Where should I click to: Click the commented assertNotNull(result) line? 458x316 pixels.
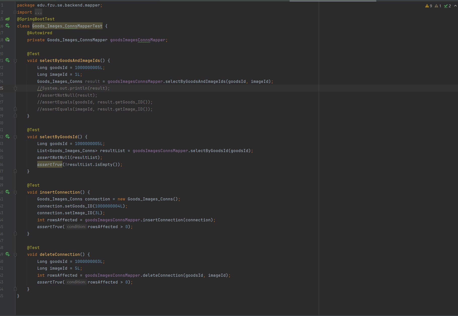tap(67, 95)
